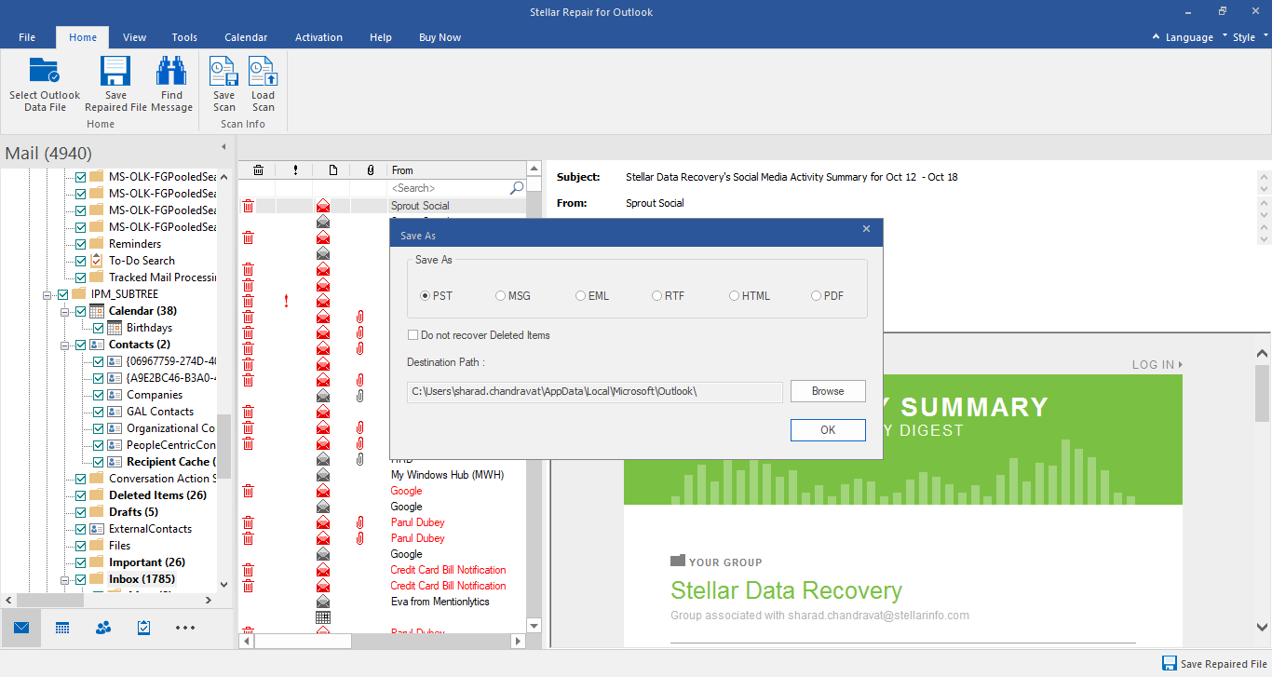Click the Load Scan icon

tap(263, 72)
